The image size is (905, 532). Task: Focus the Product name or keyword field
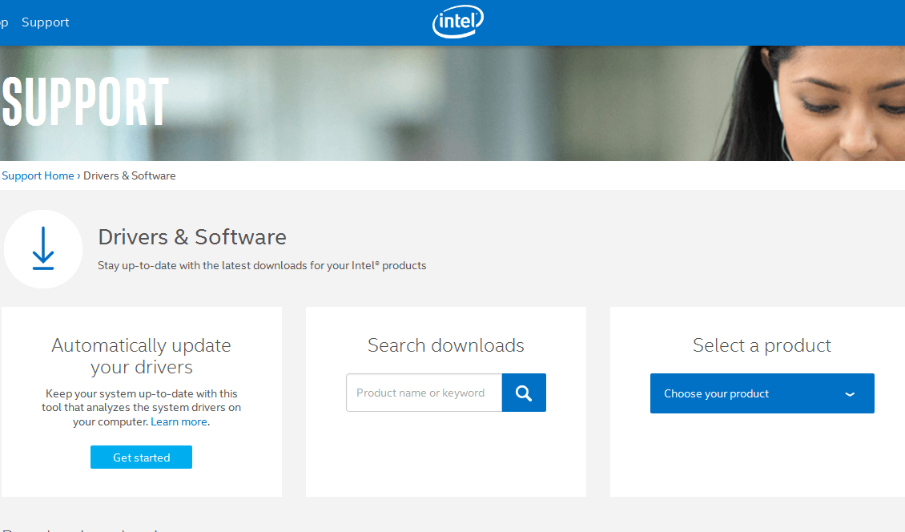pos(424,393)
